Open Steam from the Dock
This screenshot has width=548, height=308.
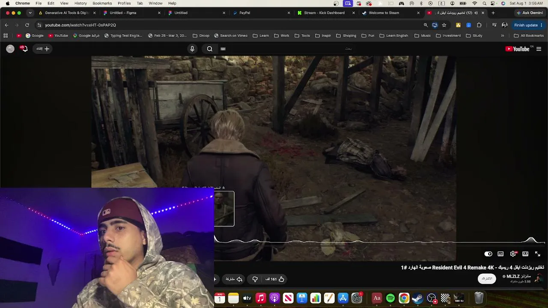pyautogui.click(x=417, y=298)
